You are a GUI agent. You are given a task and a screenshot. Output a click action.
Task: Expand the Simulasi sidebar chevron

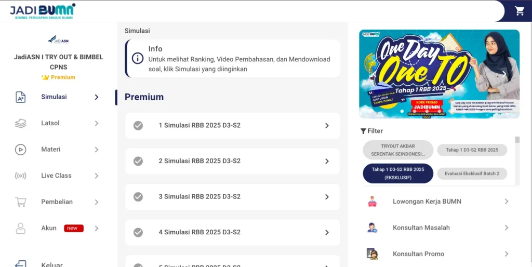click(97, 97)
